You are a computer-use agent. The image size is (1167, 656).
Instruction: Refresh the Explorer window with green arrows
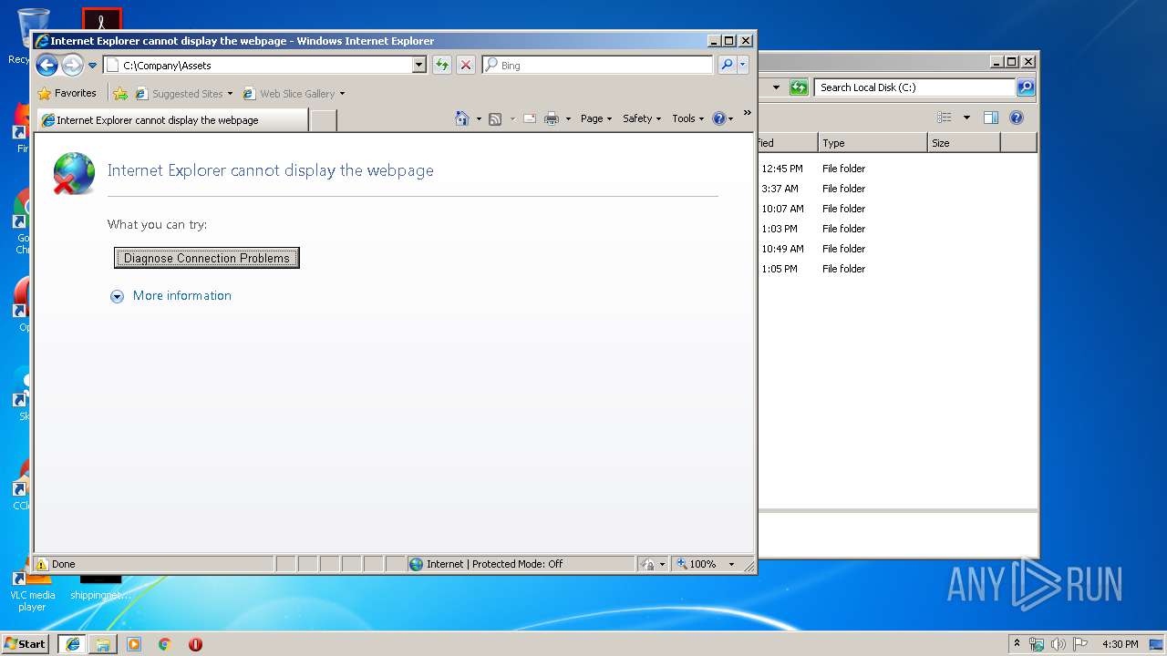coord(799,87)
